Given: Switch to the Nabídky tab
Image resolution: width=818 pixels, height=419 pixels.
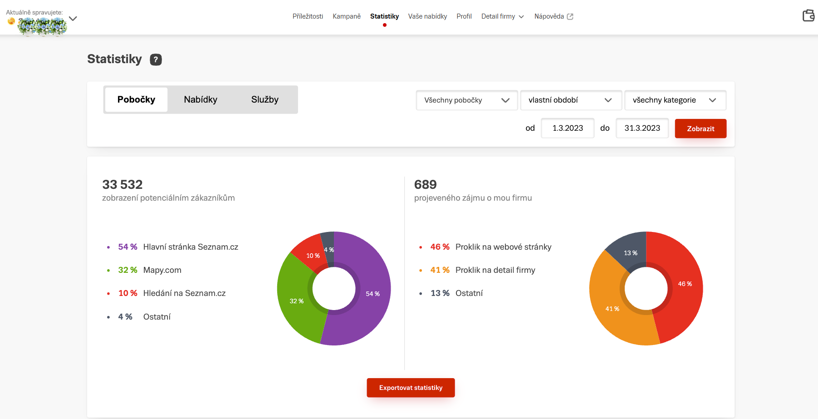Looking at the screenshot, I should tap(201, 99).
